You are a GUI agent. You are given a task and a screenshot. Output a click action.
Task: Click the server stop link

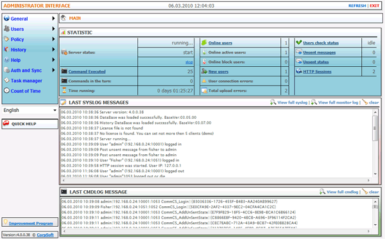[x=189, y=62]
